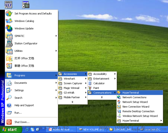Expand hidden quick launch icons chevron
This screenshot has height=133, width=168.
pyautogui.click(x=43, y=128)
